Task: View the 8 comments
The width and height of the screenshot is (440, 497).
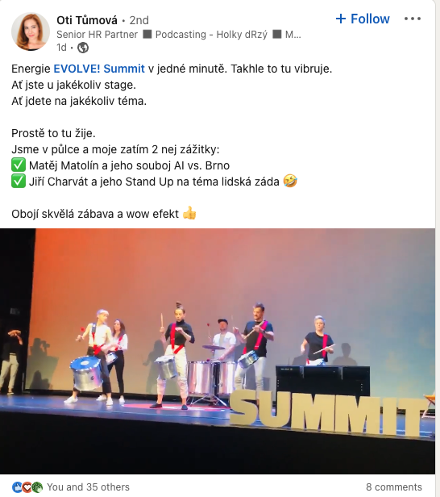Action: pos(394,487)
